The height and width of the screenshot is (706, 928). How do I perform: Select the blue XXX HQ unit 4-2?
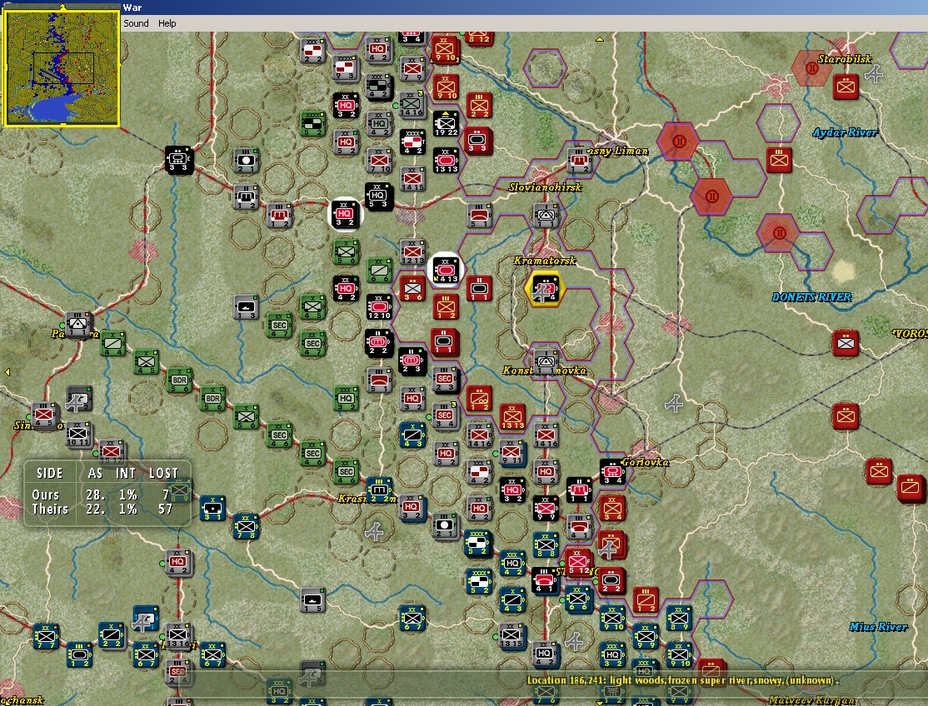512,564
